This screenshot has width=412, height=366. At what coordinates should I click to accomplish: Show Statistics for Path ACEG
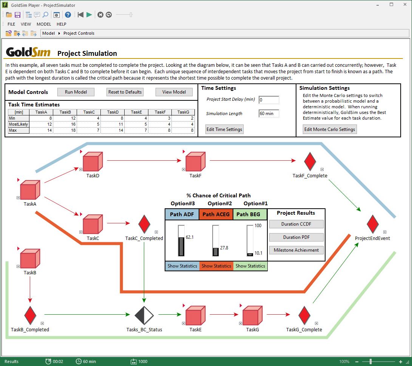pyautogui.click(x=216, y=266)
